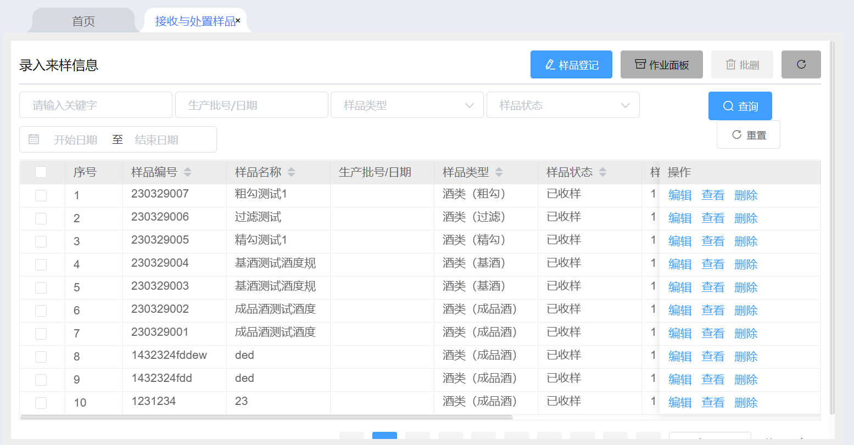Viewport: 854px width, 445px height.
Task: Check the row 4 checkbox
Action: tap(41, 264)
